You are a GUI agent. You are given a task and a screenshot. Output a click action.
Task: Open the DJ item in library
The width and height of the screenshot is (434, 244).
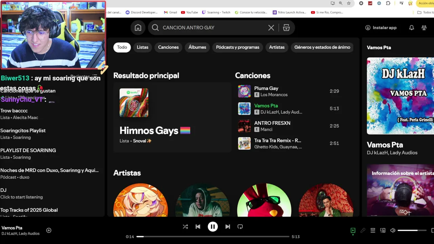pyautogui.click(x=51, y=193)
